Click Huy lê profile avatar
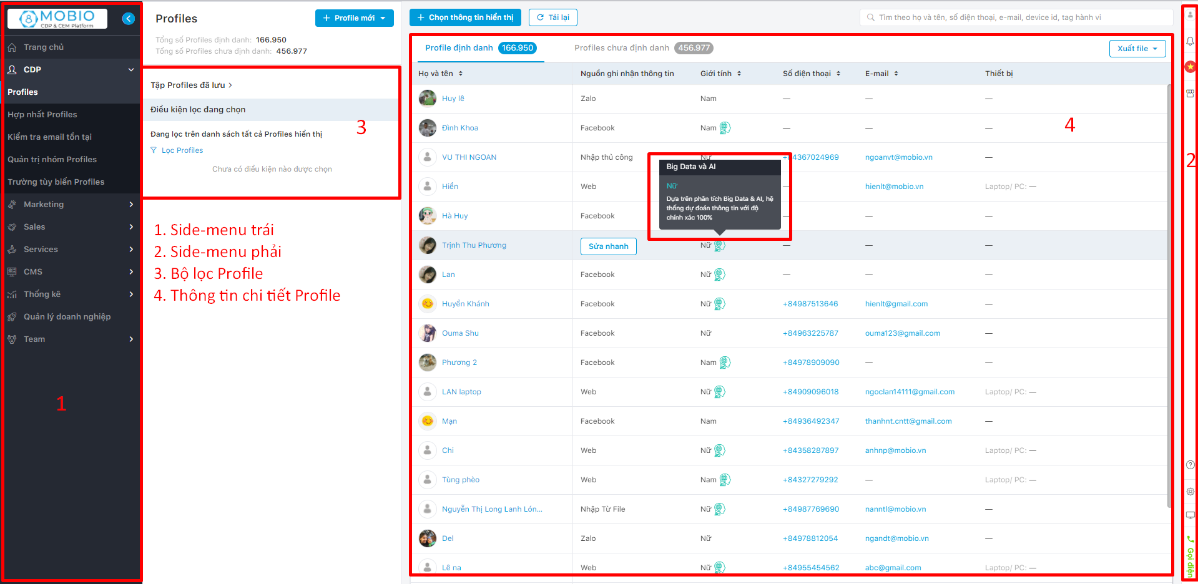This screenshot has height=584, width=1198. (x=428, y=99)
